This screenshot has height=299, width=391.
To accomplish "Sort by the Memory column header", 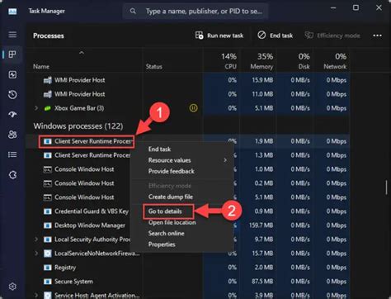I will click(x=261, y=61).
